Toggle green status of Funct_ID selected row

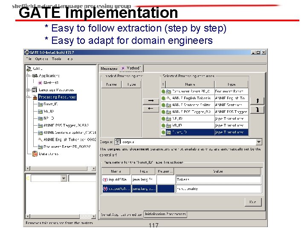coord(163,132)
